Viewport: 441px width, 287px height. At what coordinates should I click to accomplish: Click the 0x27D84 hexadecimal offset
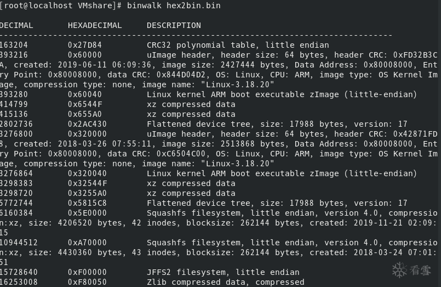pyautogui.click(x=85, y=45)
